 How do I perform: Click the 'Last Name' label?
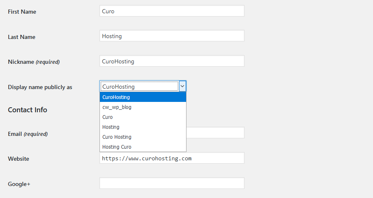coord(22,37)
